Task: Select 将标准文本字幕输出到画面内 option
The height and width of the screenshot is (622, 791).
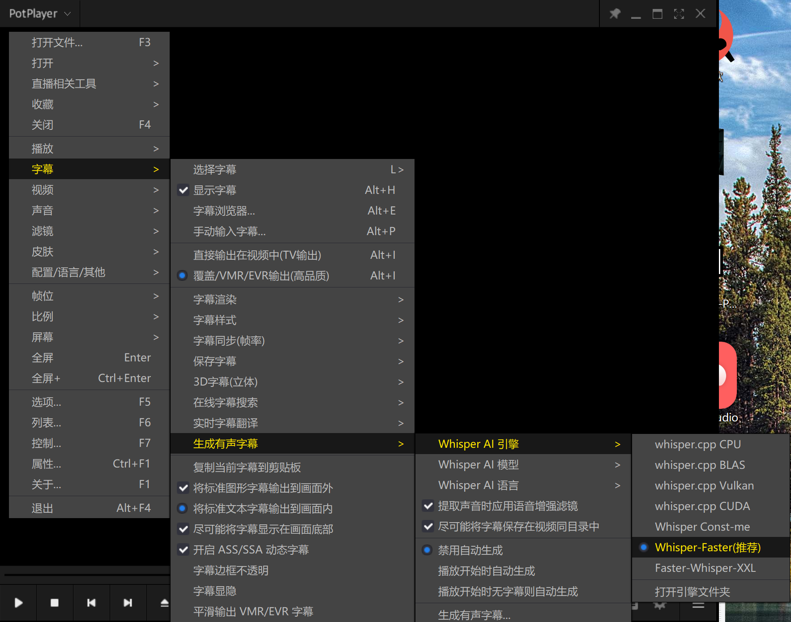Action: tap(292, 509)
